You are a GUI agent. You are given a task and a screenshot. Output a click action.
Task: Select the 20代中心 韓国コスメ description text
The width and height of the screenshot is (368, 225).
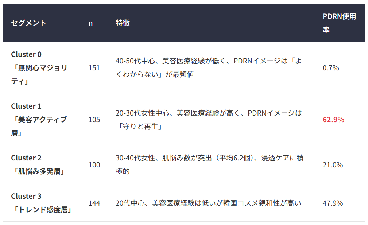tap(208, 203)
